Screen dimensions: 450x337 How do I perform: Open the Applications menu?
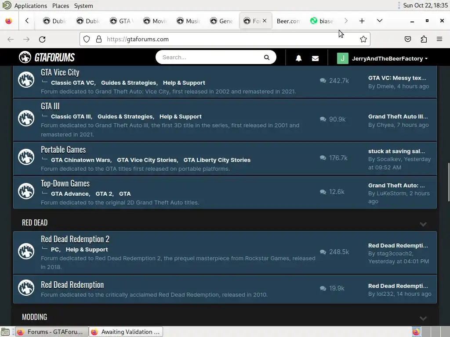pos(31,6)
